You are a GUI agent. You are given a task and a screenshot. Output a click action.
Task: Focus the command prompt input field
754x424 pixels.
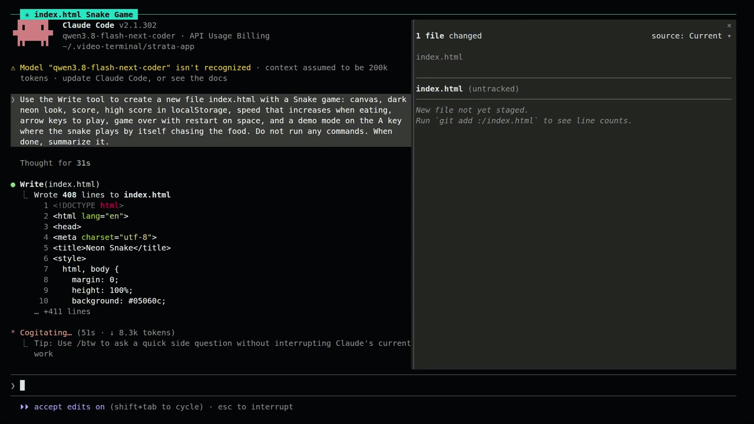point(373,385)
